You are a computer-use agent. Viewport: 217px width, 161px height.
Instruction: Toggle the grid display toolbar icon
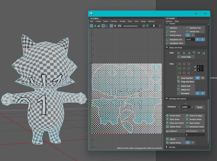pos(111,26)
